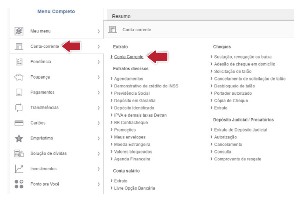The image size is (304, 212).
Task: Expand the Meu menu chevron arrow
Action: click(x=99, y=31)
